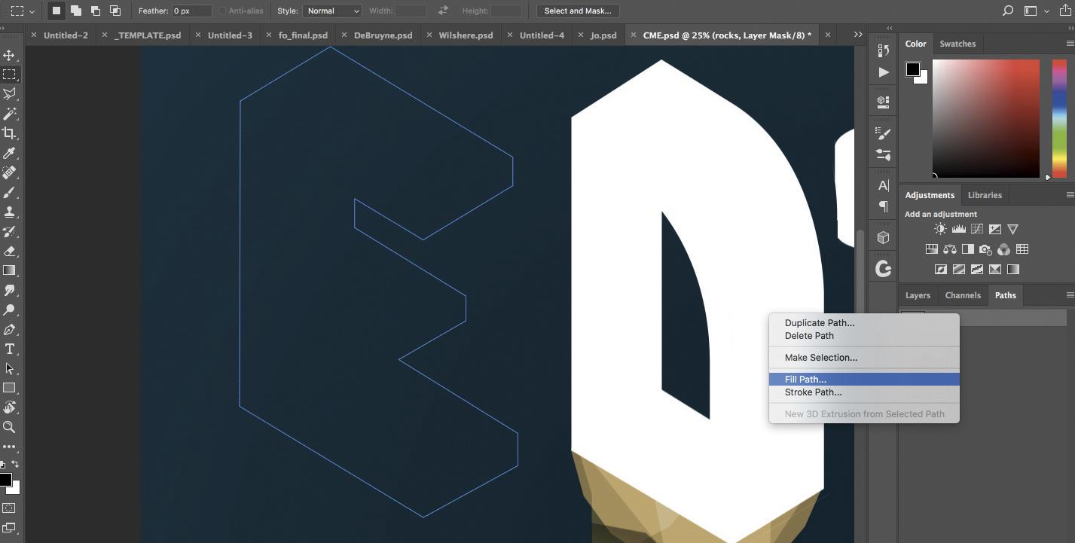Viewport: 1075px width, 543px height.
Task: Select the Hand tool
Action: tap(10, 407)
